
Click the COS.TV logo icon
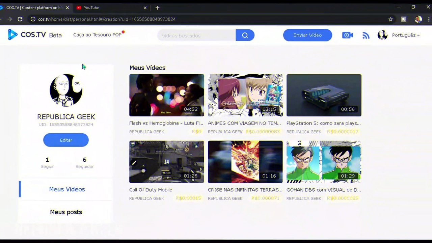pos(12,34)
